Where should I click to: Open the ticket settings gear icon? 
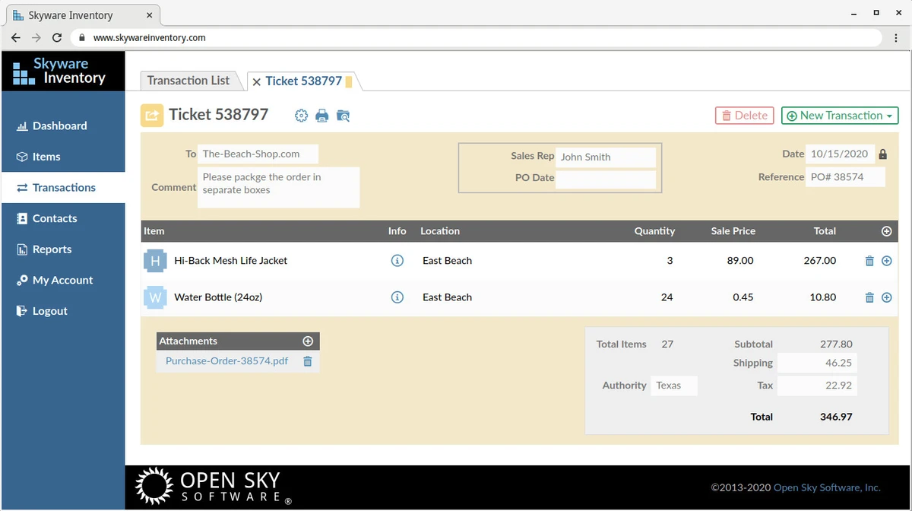tap(301, 115)
